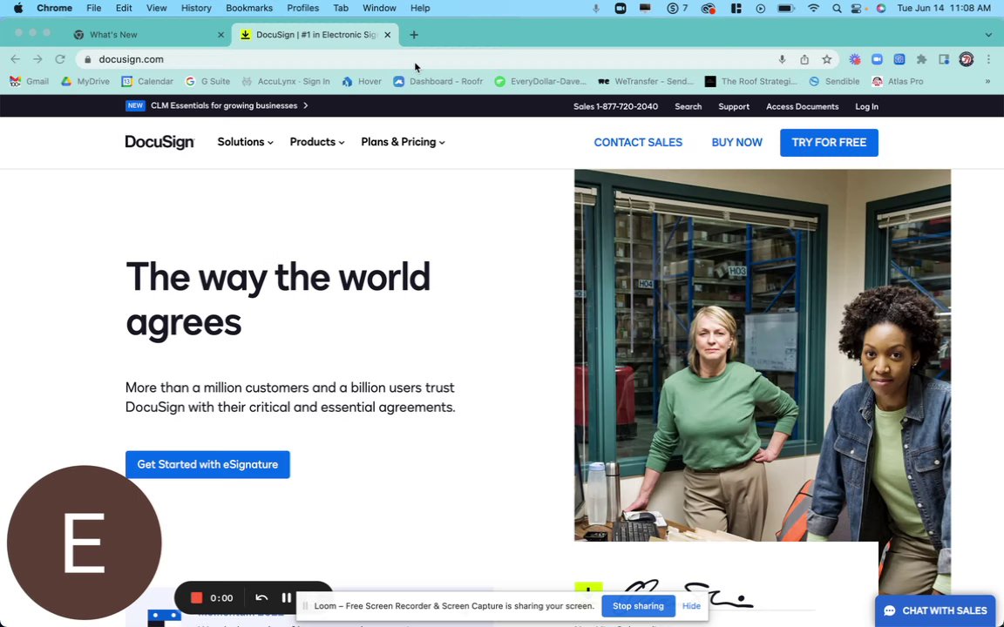The width and height of the screenshot is (1004, 627).
Task: Click the Buy Now link
Action: (x=737, y=142)
